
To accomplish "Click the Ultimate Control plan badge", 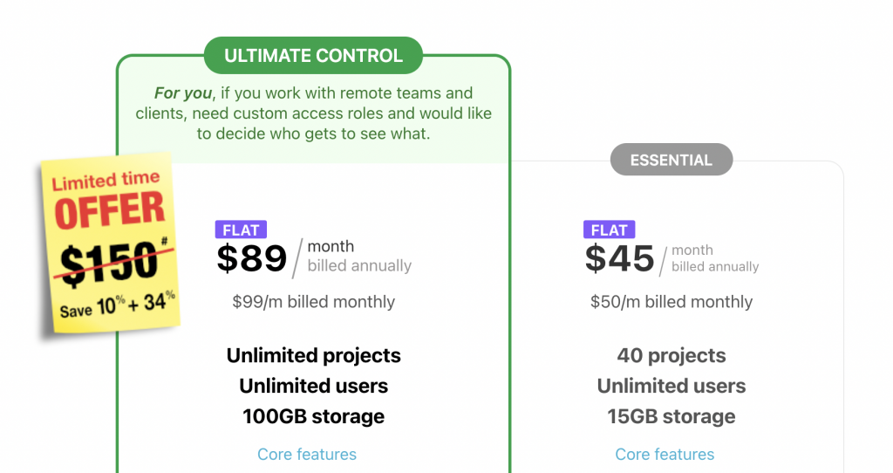I will (313, 55).
